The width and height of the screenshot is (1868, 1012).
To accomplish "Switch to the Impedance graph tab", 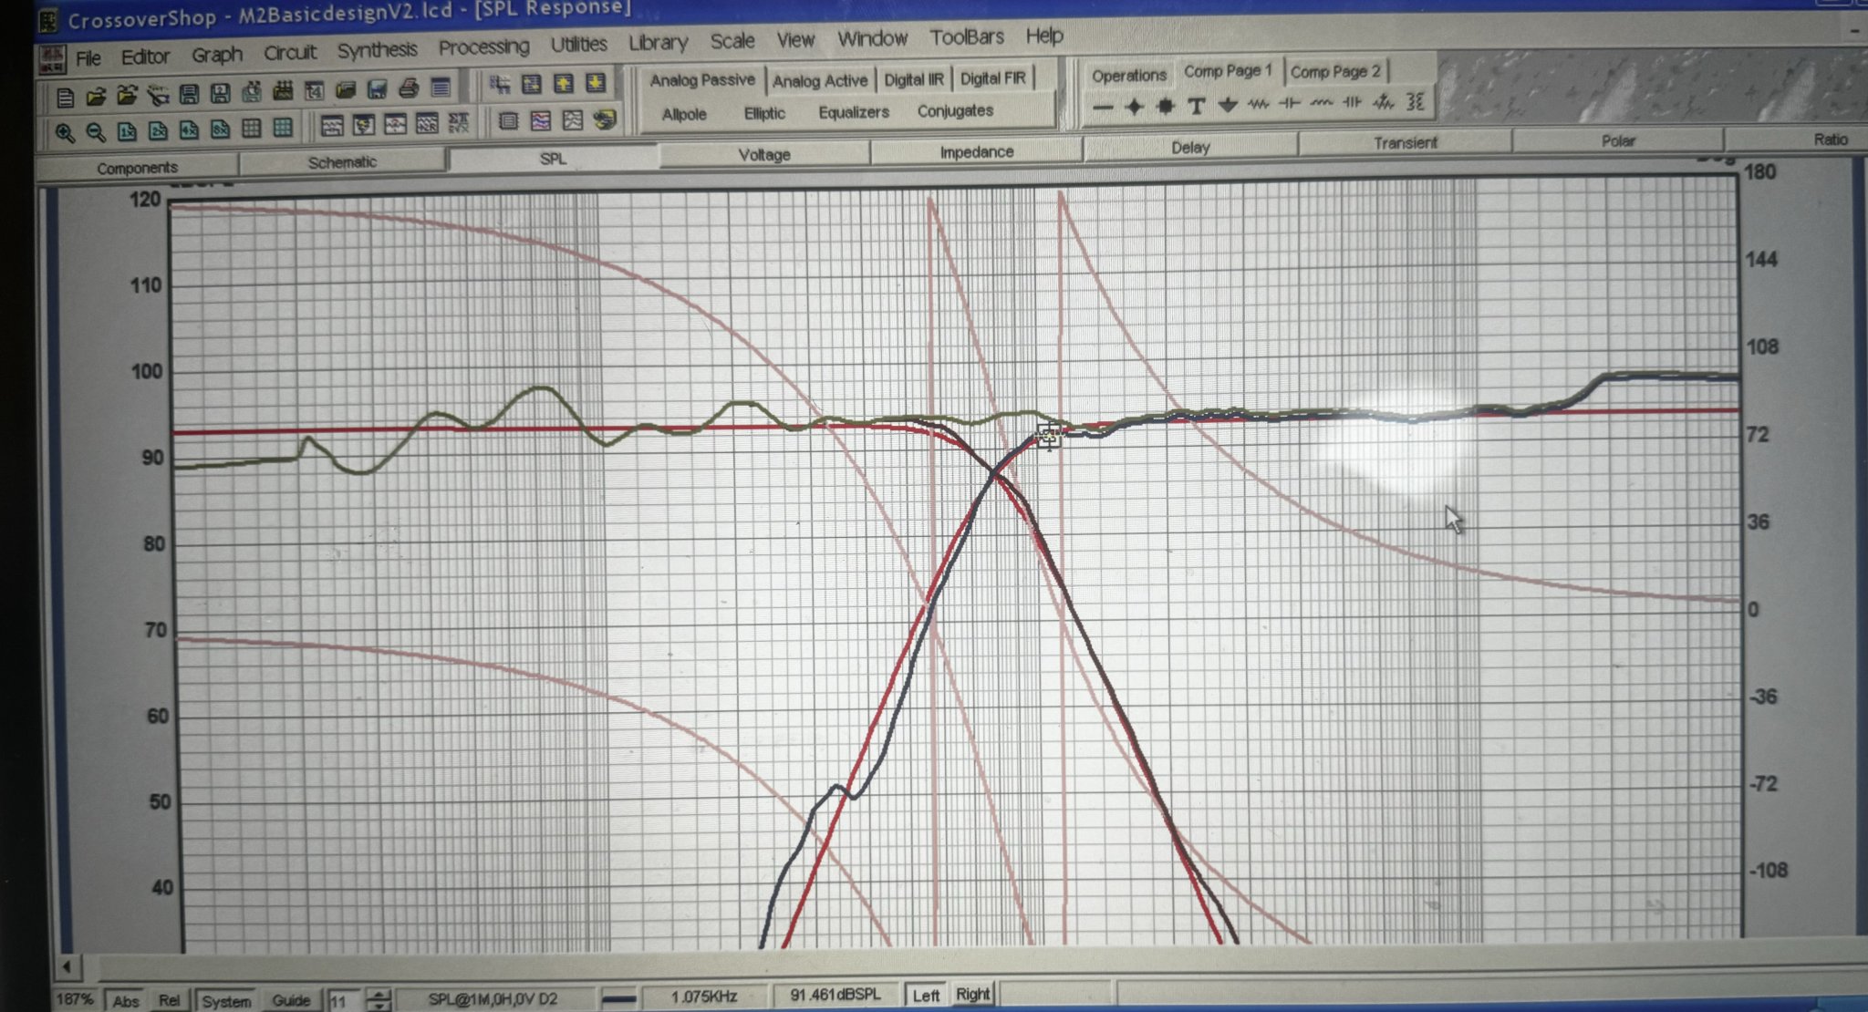I will (977, 151).
